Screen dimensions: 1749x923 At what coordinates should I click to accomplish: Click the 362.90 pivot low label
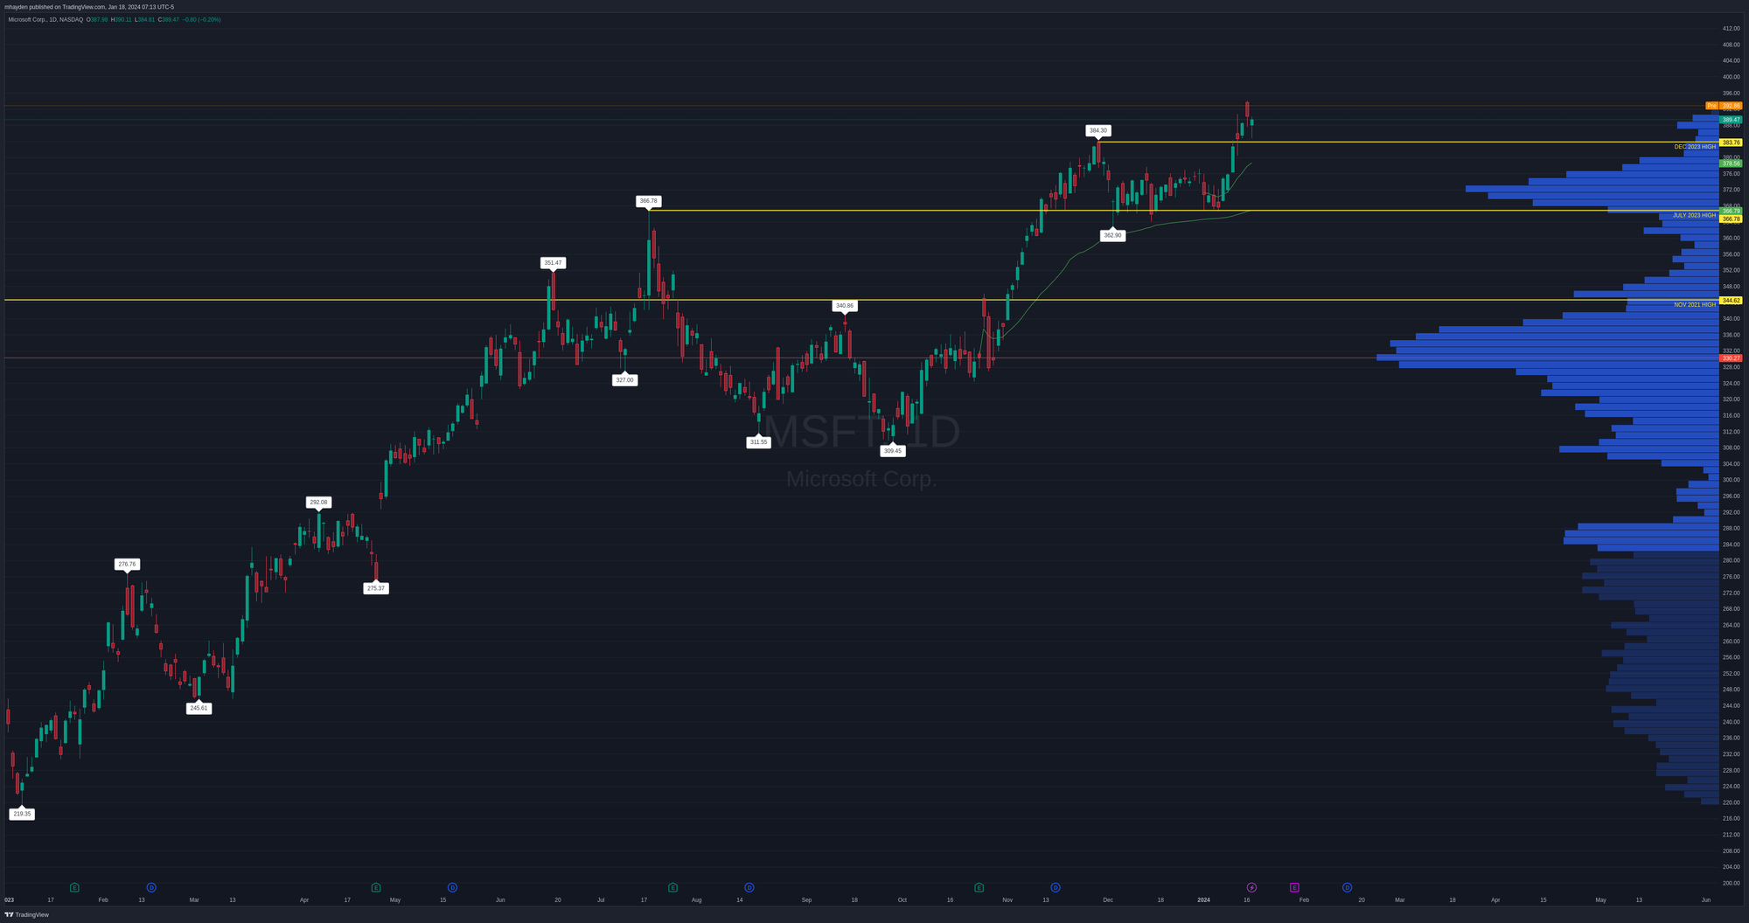pos(1112,235)
